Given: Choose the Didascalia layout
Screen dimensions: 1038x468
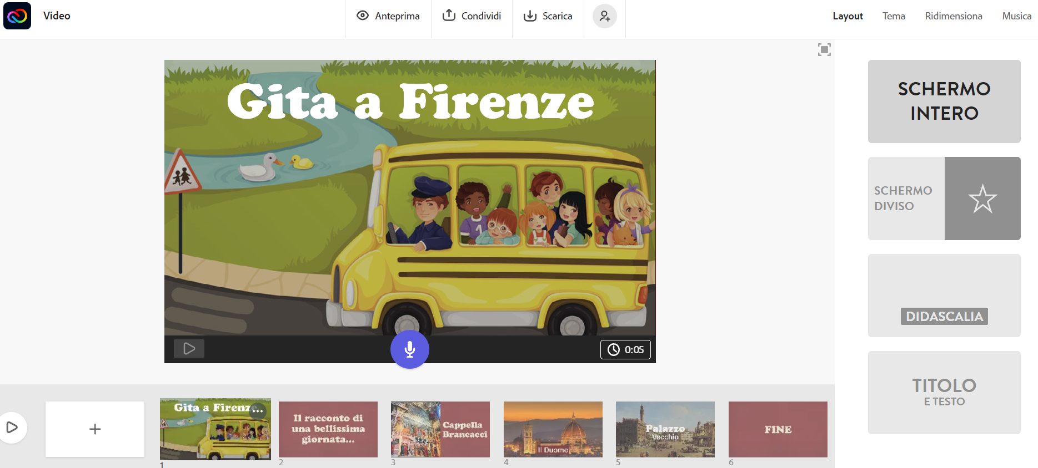Looking at the screenshot, I should 944,296.
